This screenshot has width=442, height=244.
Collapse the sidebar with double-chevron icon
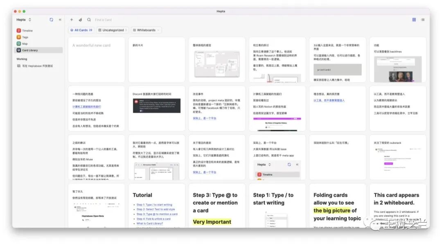[60, 20]
